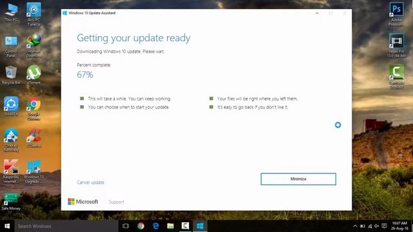Click 'You can choose when to start' text
Image resolution: width=413 pixels, height=232 pixels.
[x=128, y=107]
